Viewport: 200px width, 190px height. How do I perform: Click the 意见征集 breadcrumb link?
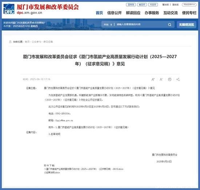point(48,42)
